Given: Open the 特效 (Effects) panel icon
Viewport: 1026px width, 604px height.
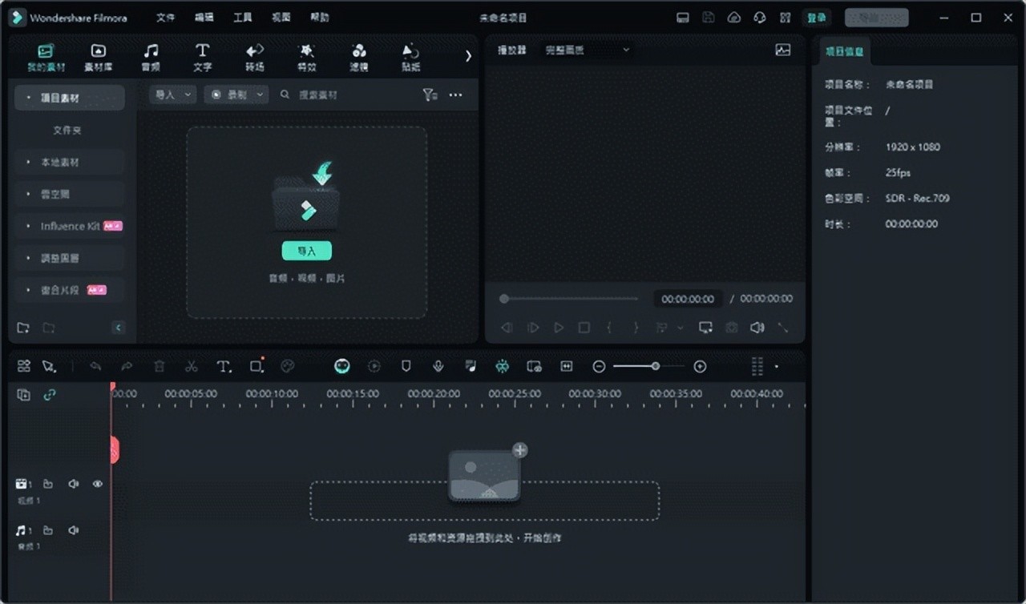Looking at the screenshot, I should click(306, 57).
